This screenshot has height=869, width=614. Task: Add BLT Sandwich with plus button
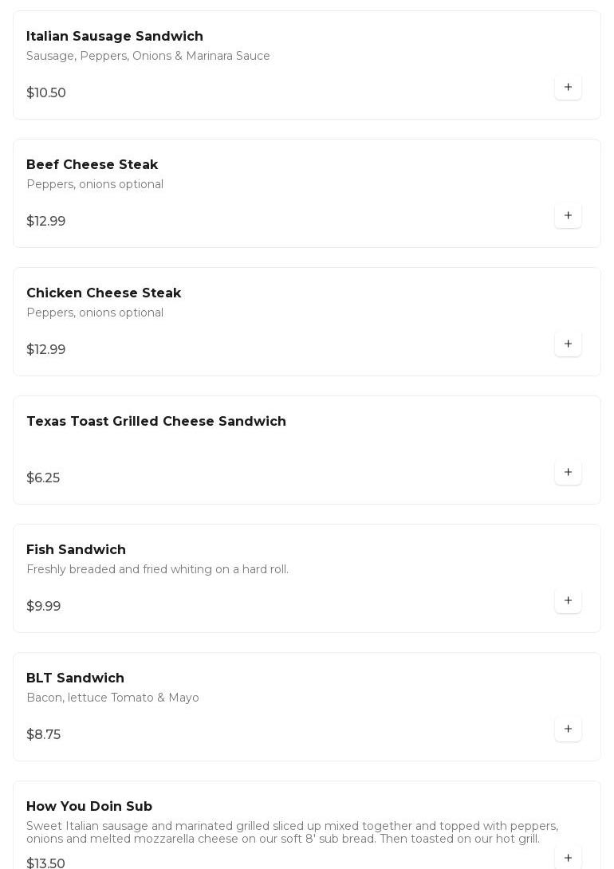(568, 729)
